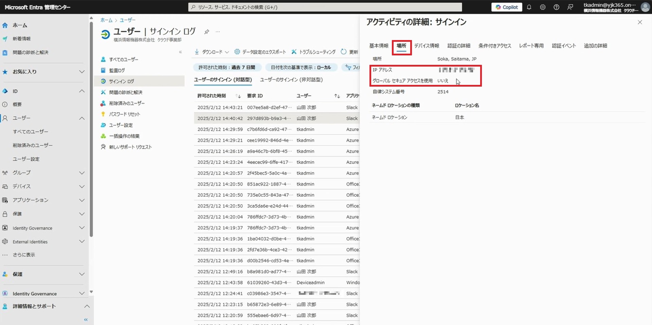Open 問題の診断と解決 in the users submenu

tap(126, 92)
